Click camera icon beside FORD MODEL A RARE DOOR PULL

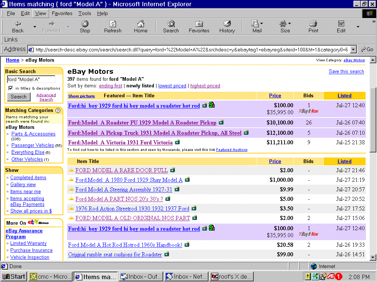coord(172,170)
